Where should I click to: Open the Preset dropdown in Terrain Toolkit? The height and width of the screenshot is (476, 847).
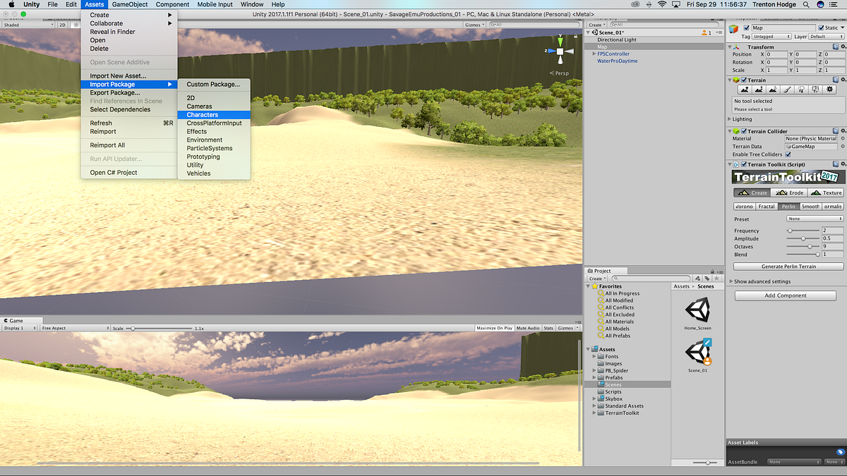pos(815,219)
